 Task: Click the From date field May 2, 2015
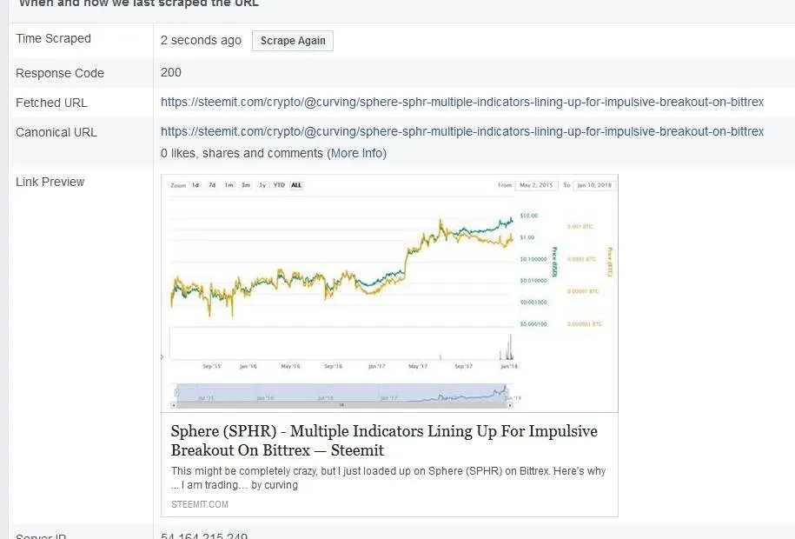(536, 185)
